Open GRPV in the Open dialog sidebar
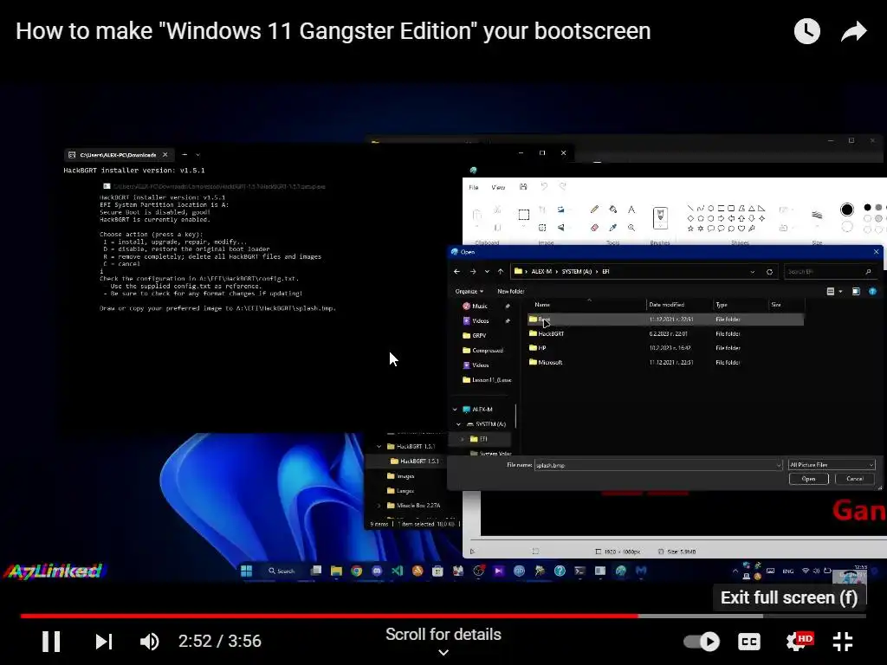887x665 pixels. 479,335
